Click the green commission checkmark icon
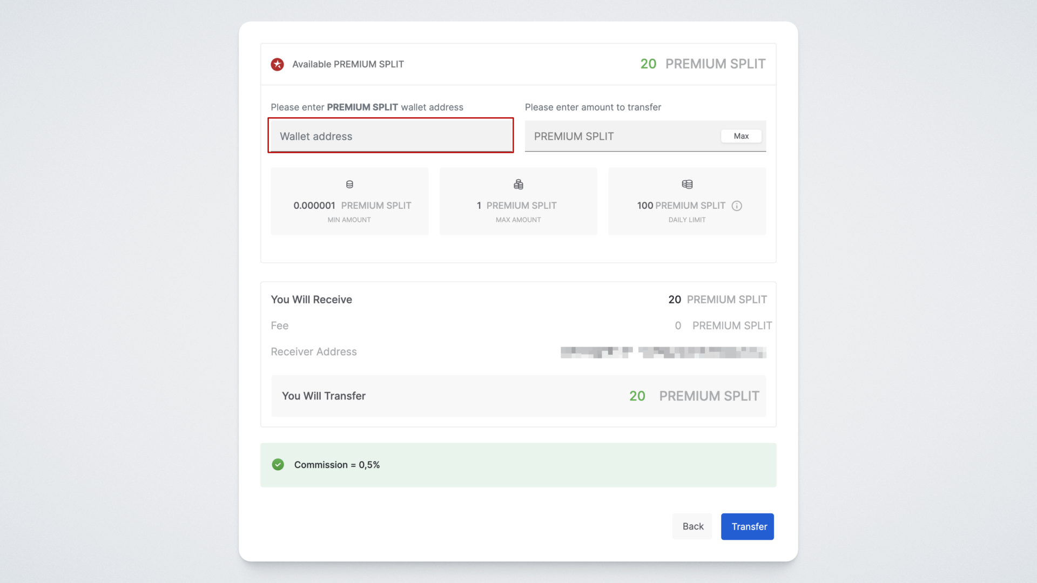The image size is (1037, 583). click(278, 465)
